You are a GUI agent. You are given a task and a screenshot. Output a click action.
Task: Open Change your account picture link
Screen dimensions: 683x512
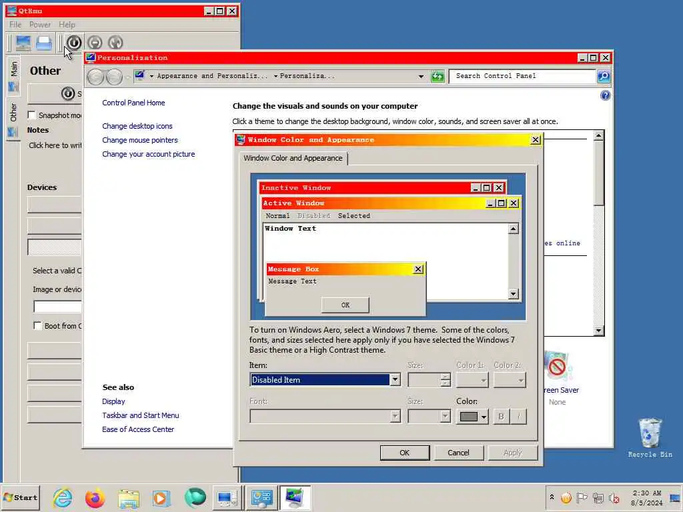pyautogui.click(x=149, y=154)
